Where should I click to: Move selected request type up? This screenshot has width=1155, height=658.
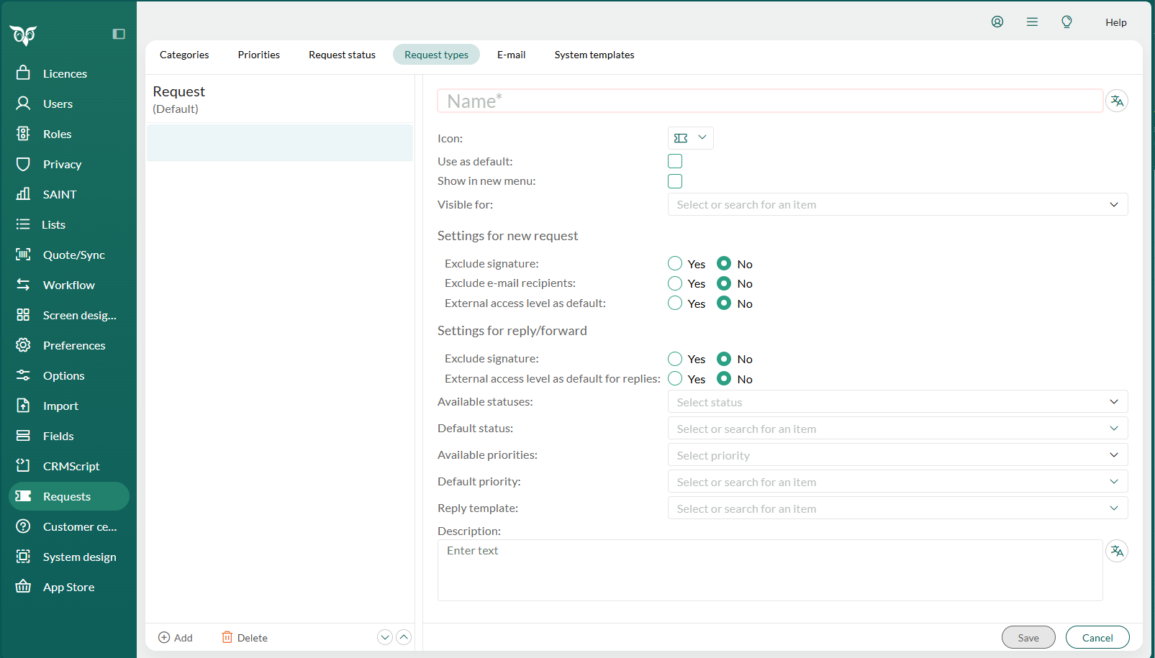[x=404, y=637]
